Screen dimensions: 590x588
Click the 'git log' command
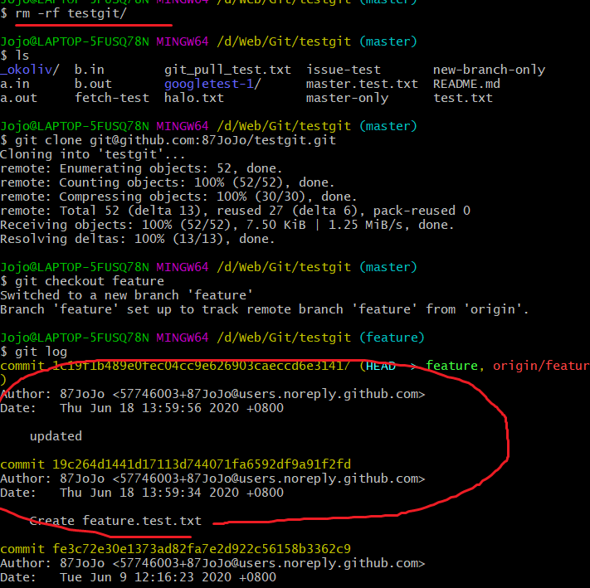click(x=41, y=352)
